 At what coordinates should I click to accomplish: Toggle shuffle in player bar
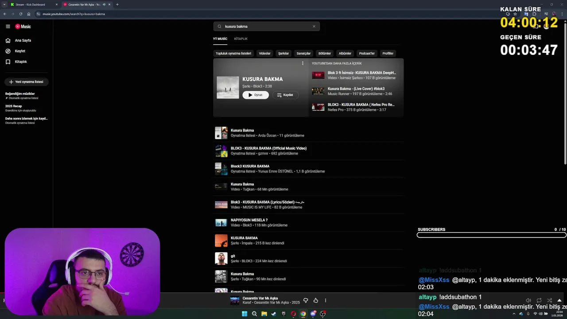point(549,300)
